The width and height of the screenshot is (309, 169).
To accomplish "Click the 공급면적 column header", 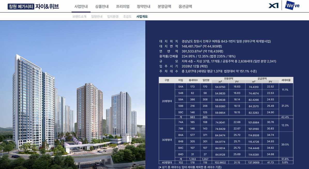I will (x=262, y=78).
